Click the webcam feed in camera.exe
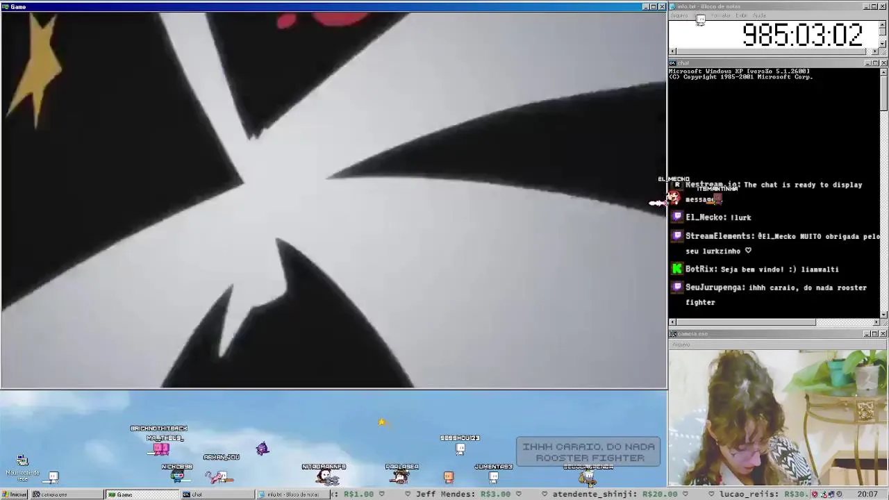Image resolution: width=889 pixels, height=500 pixels. click(778, 417)
